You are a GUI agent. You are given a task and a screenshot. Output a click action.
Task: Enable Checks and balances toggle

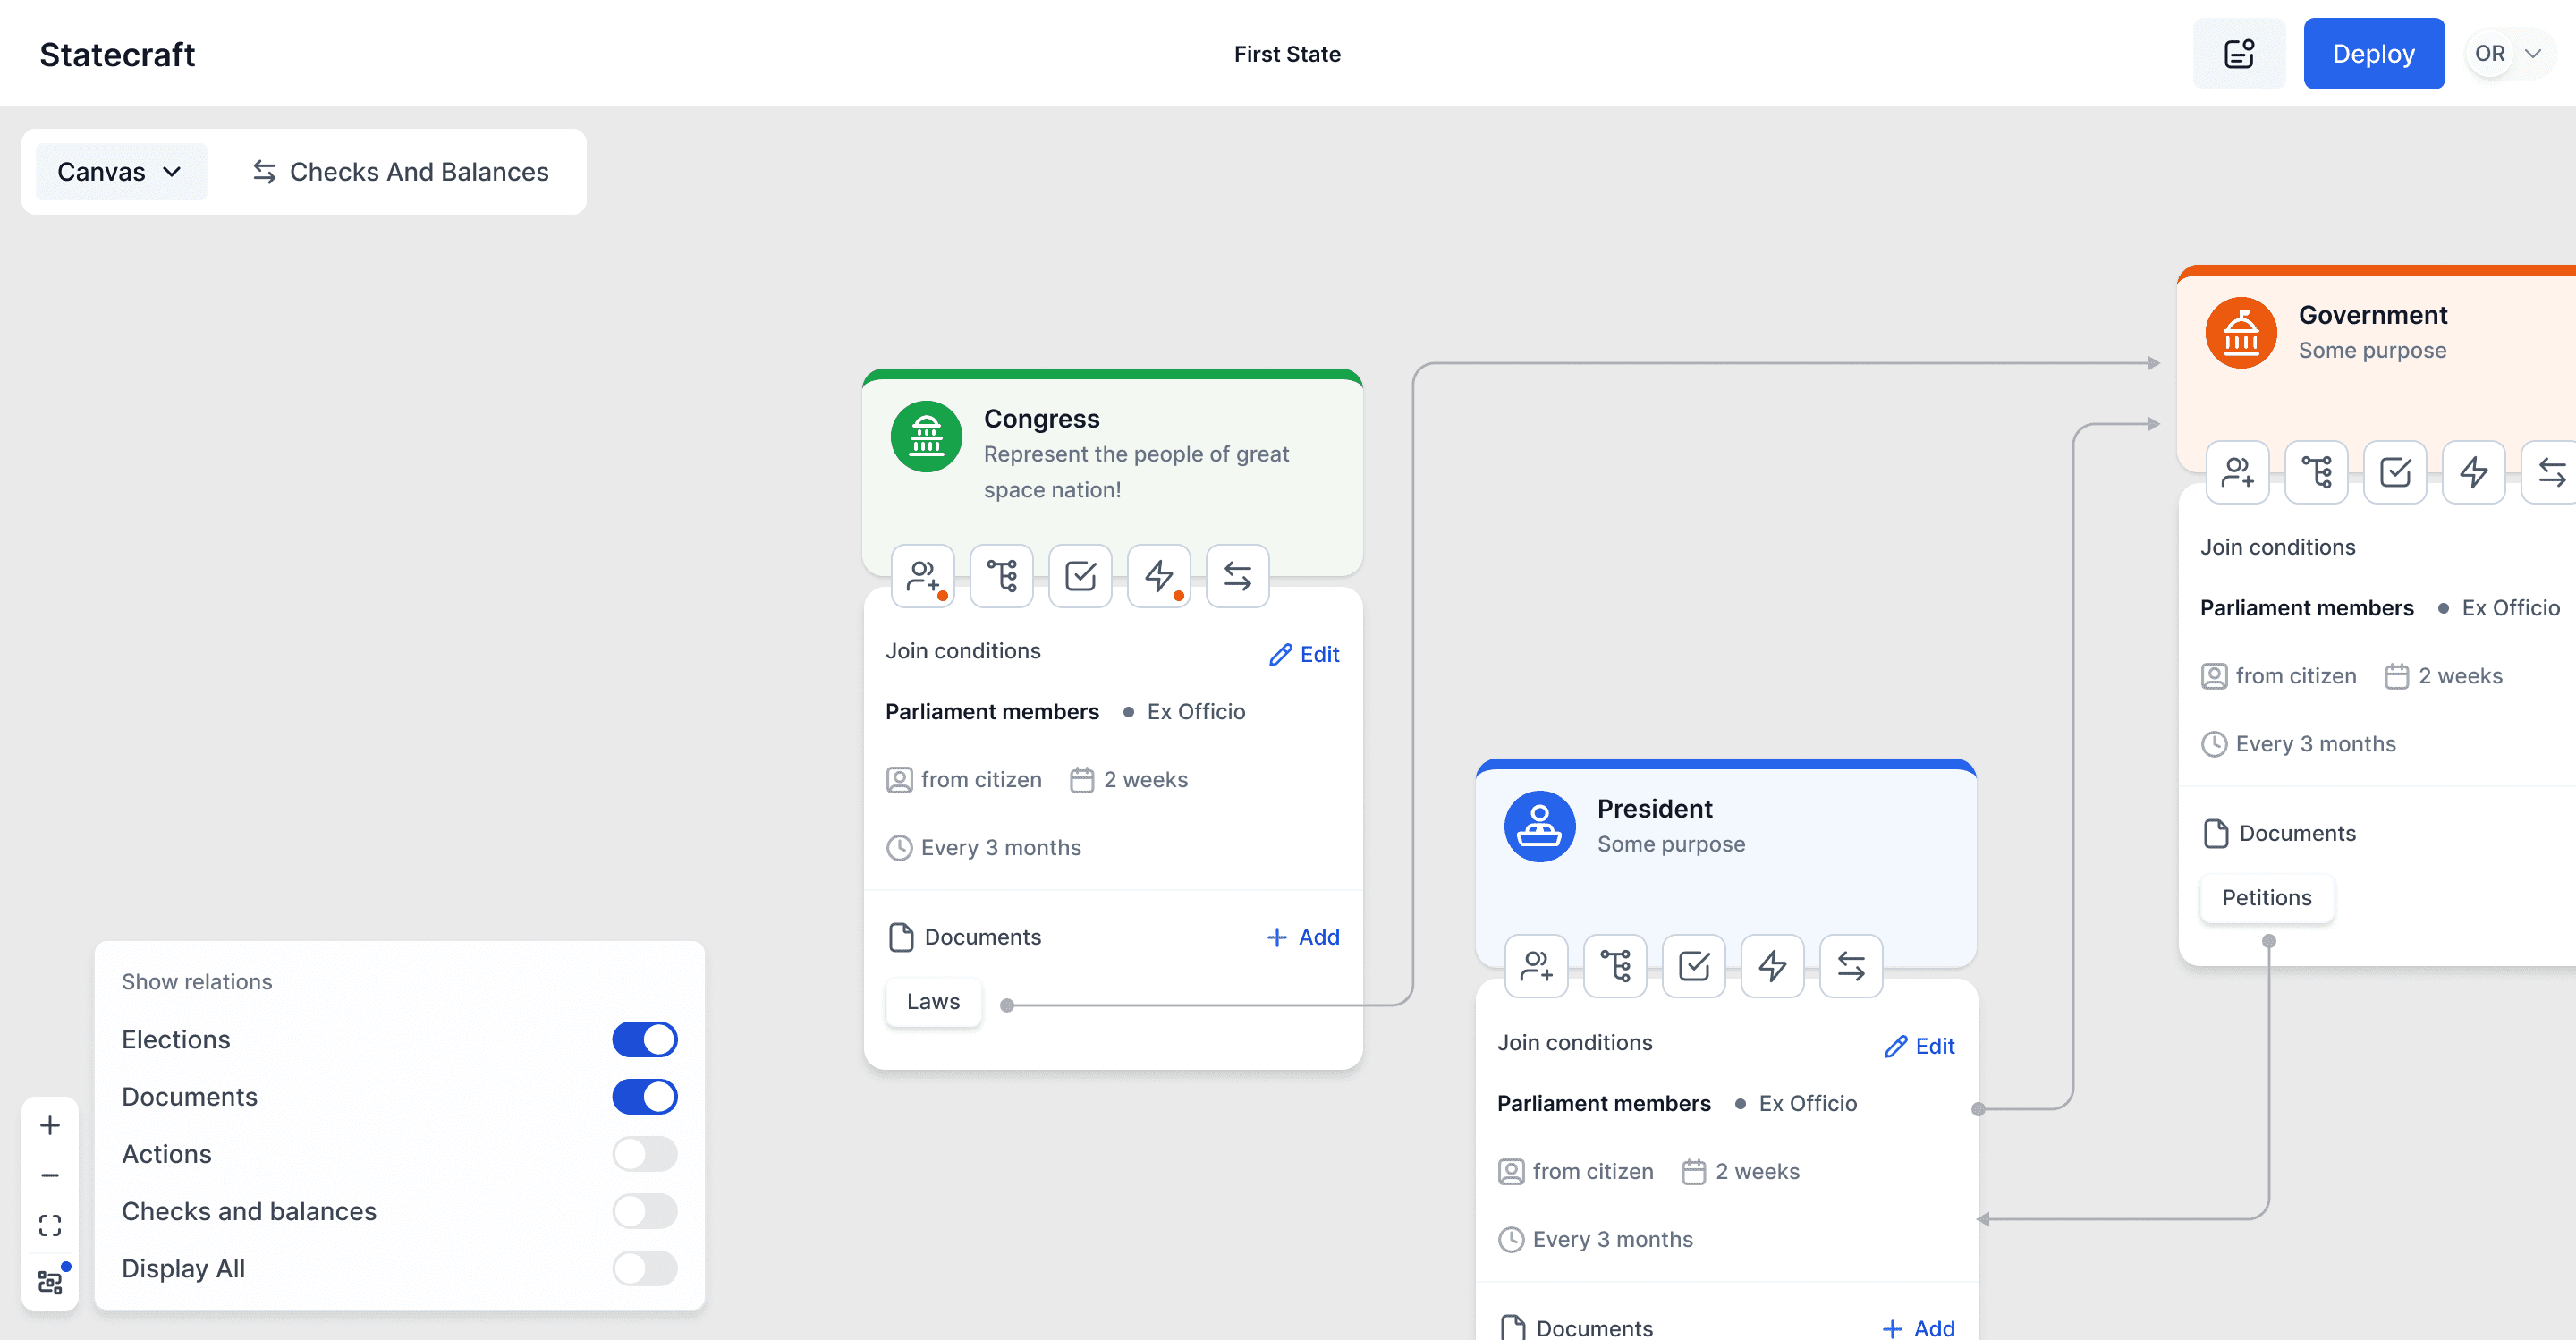tap(644, 1211)
